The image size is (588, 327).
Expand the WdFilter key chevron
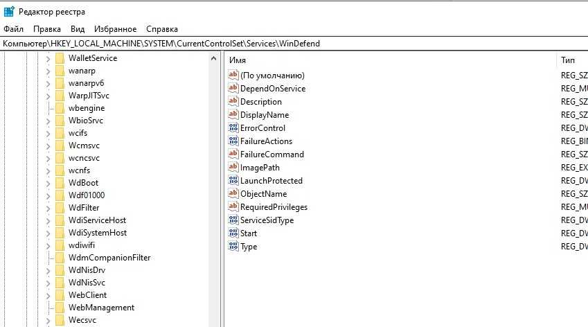(48, 208)
